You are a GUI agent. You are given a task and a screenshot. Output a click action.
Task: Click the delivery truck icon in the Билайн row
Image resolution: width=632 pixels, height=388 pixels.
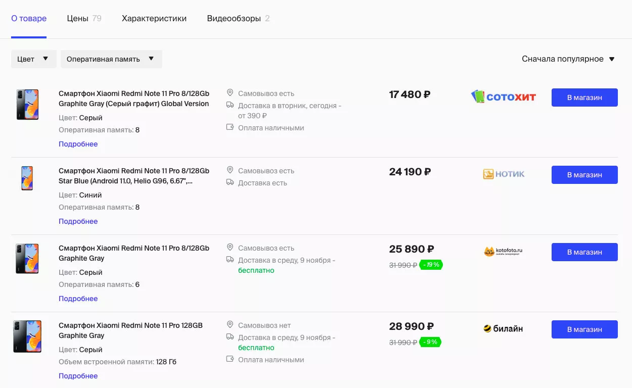coord(230,337)
